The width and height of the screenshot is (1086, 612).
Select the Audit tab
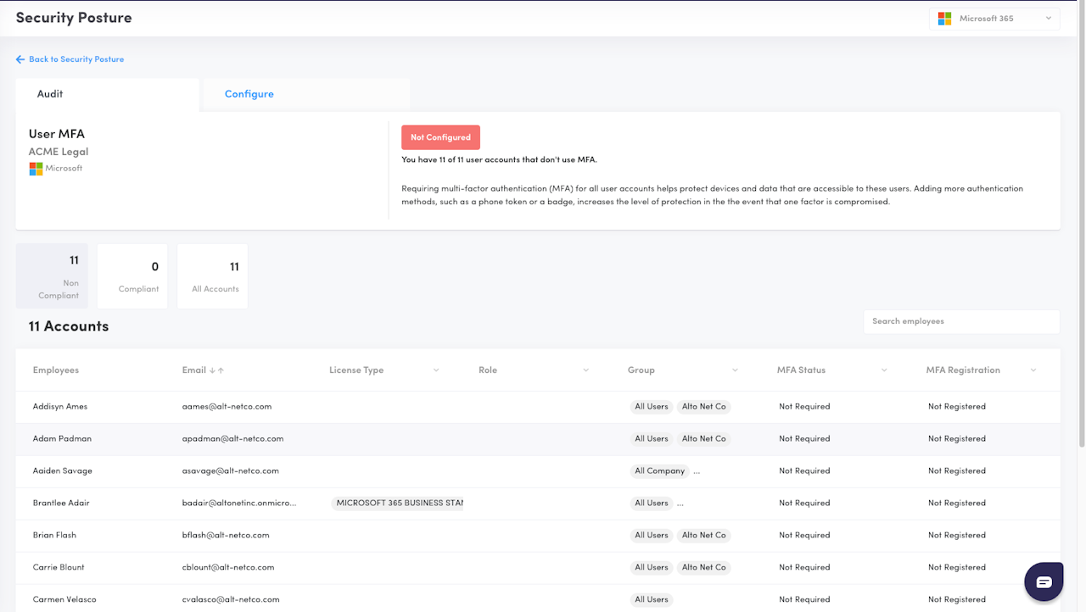[x=50, y=94]
